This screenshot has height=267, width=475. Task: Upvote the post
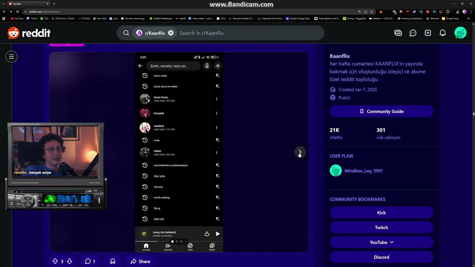(x=55, y=261)
